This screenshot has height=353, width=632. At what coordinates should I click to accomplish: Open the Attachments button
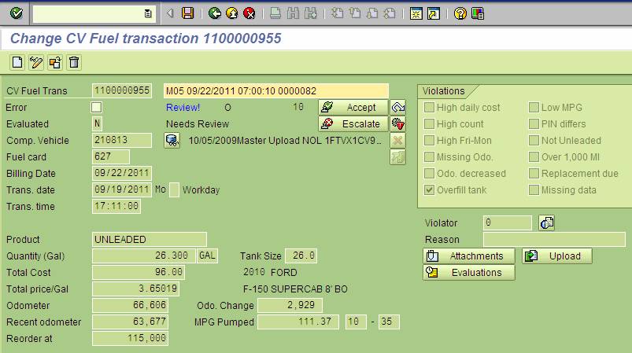pyautogui.click(x=469, y=256)
